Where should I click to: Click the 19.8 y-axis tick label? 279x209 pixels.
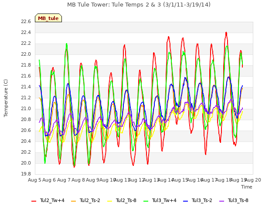26,174
